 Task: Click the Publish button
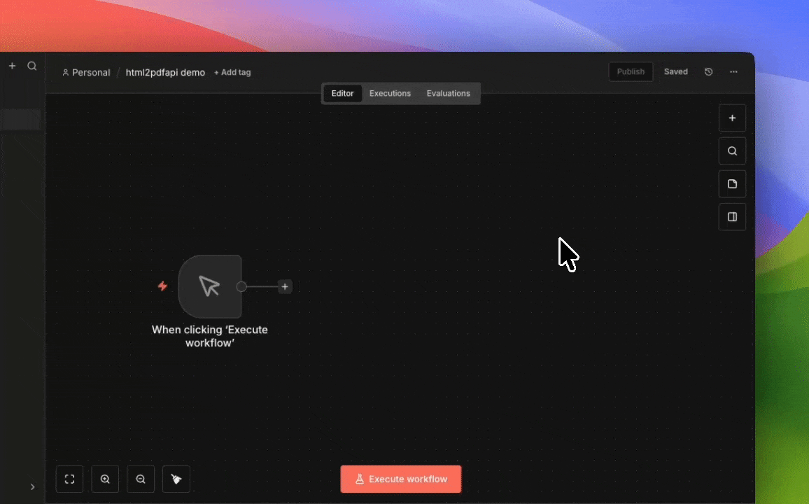(631, 72)
